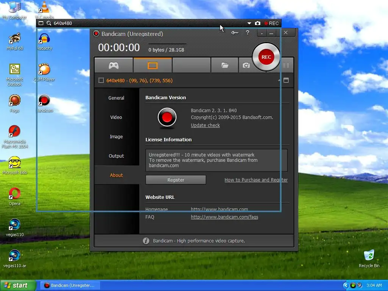This screenshot has width=388, height=291.
Task: Click the Bandicam red logo in About section
Action: click(167, 117)
